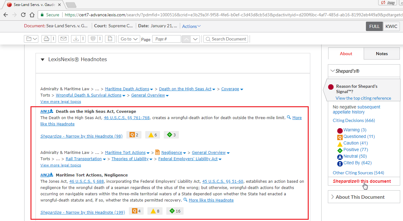This screenshot has height=221, width=403.
Task: Open dropdown arrow beside Wrongful Death & Survival Actions
Action: point(124,96)
